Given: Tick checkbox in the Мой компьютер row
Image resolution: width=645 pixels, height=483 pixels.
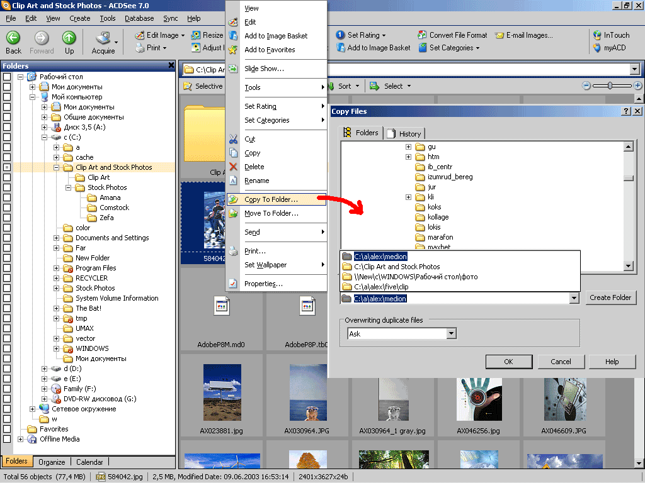Looking at the screenshot, I should [7, 97].
